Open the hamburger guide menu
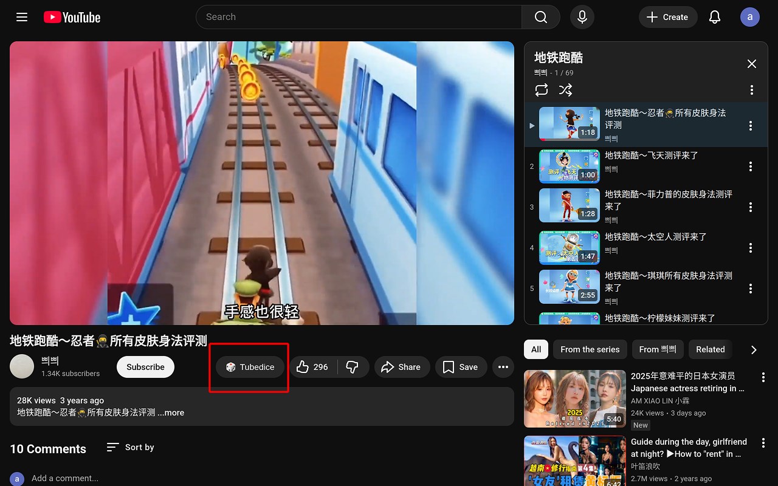The height and width of the screenshot is (486, 778). 22,17
